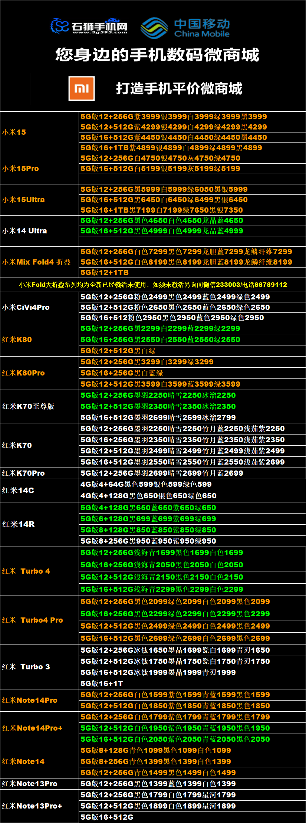
Task: Click the 您身边的手机数码微商城 headline
Action: (157, 55)
